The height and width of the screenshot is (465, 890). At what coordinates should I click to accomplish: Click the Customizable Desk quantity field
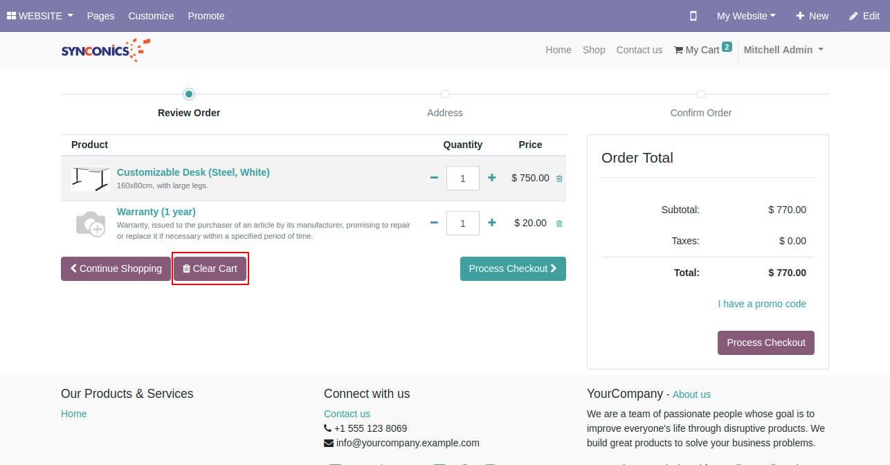462,178
